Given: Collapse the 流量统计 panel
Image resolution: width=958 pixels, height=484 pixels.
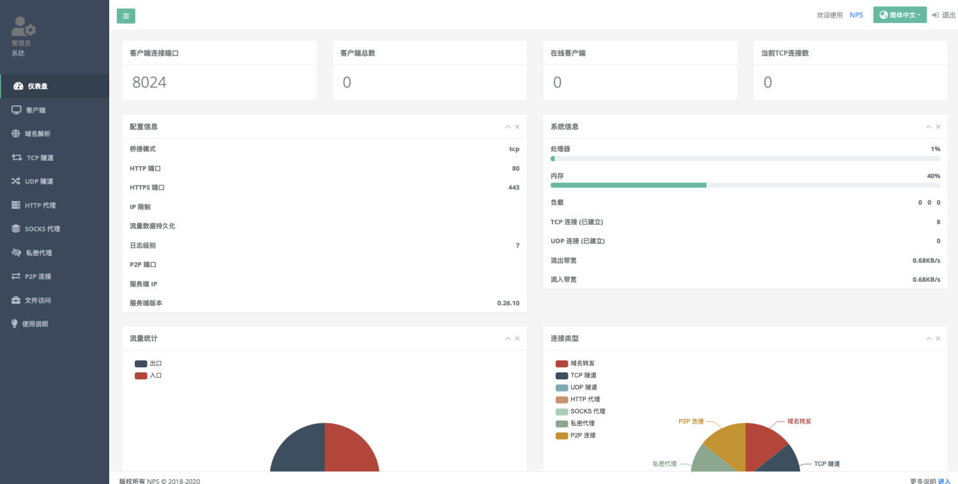Looking at the screenshot, I should point(508,339).
